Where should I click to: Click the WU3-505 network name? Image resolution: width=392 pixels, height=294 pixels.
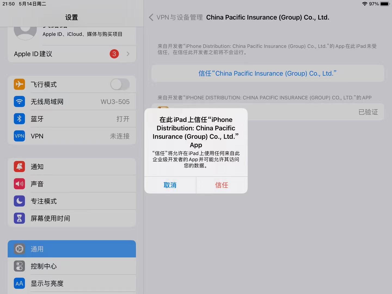click(115, 102)
